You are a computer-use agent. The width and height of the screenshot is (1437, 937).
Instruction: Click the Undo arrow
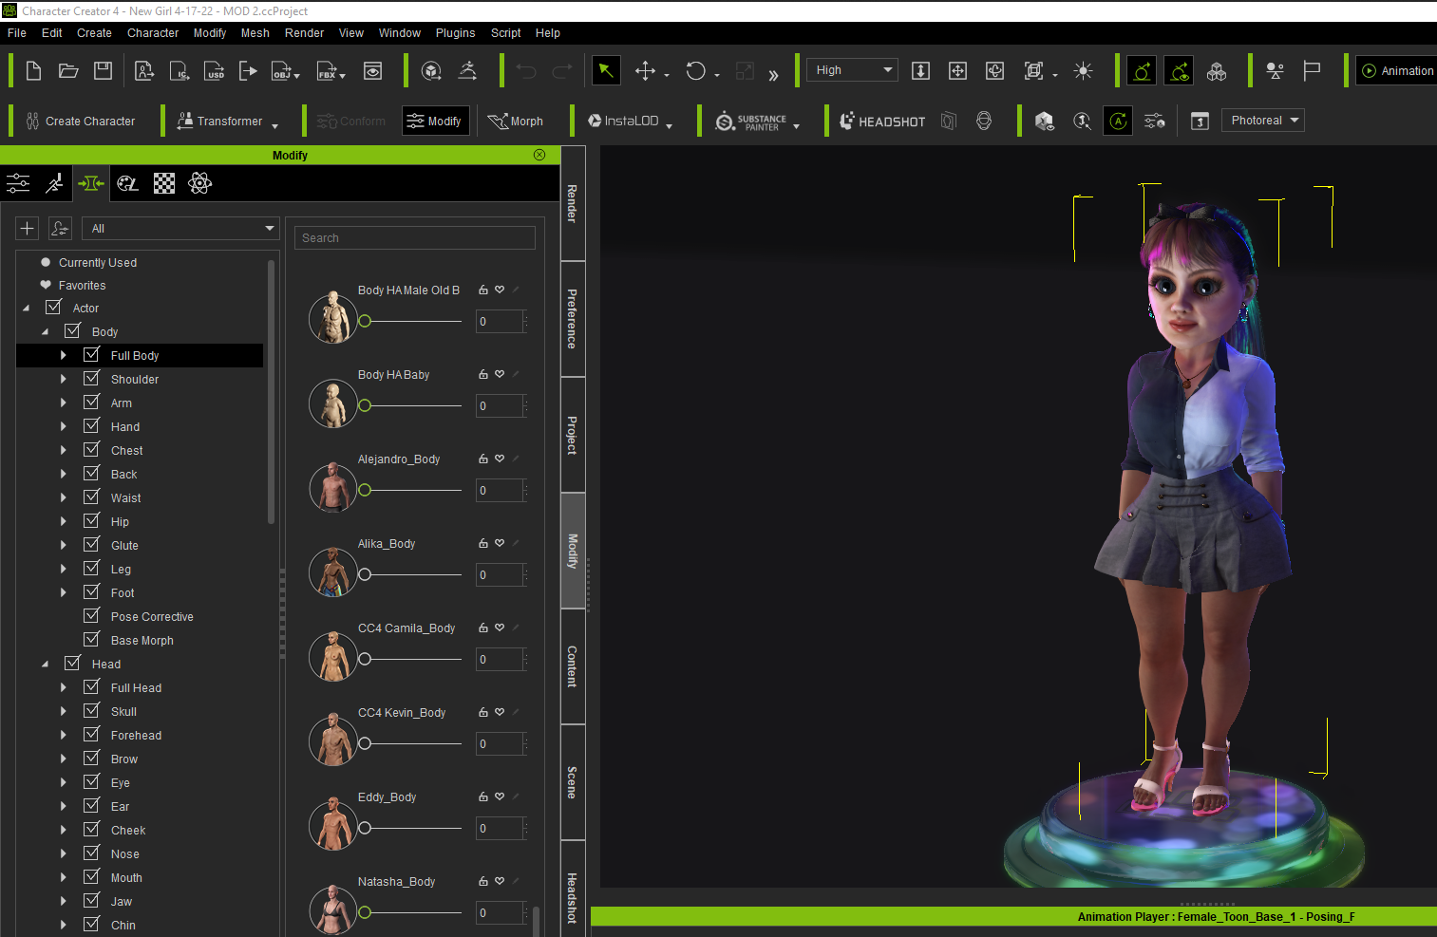click(x=526, y=71)
